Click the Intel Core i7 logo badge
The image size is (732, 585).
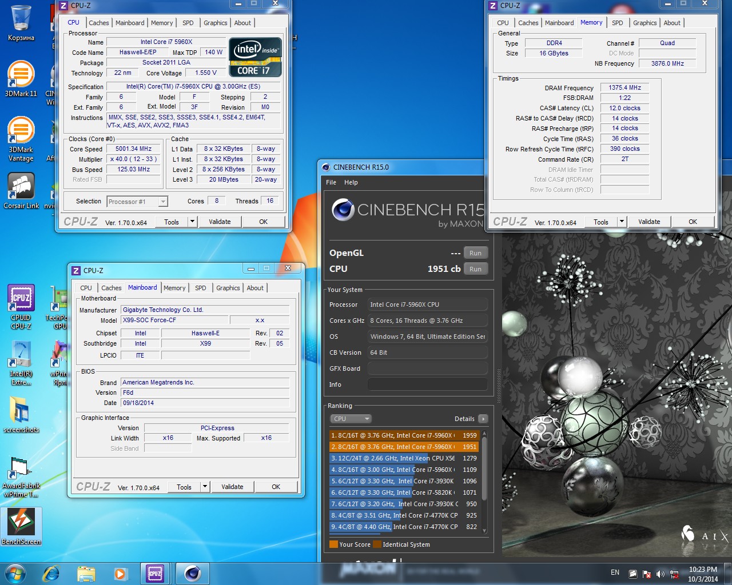tap(255, 57)
